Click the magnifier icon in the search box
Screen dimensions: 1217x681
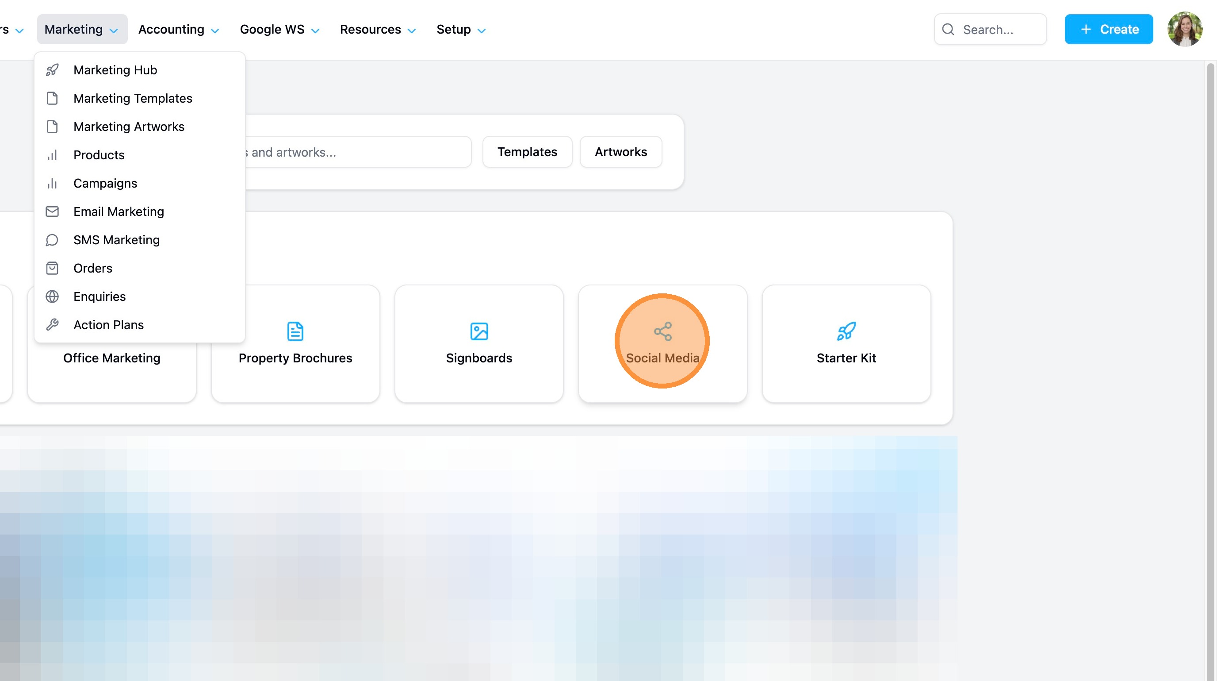948,29
